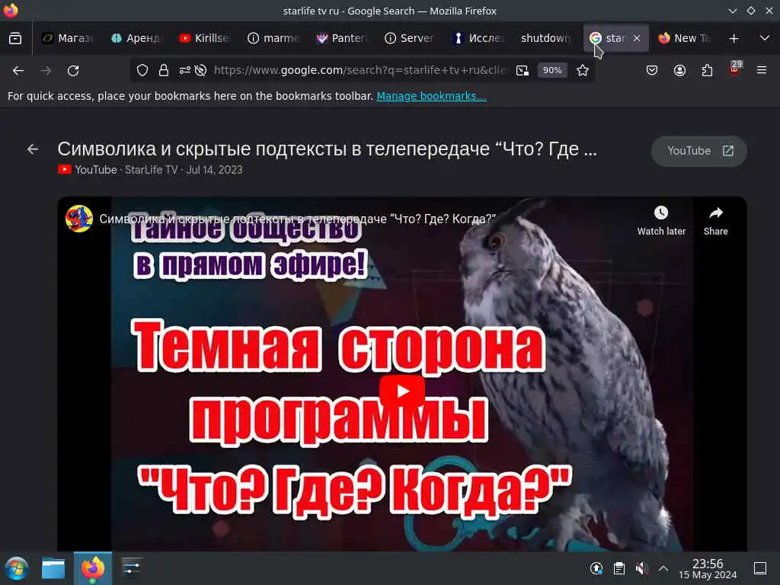Viewport: 780px width, 585px height.
Task: Click the extension icon with 29 badge
Action: pos(735,69)
